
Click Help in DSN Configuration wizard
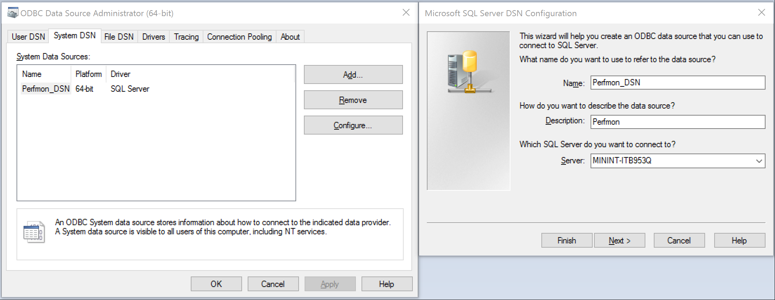click(740, 240)
